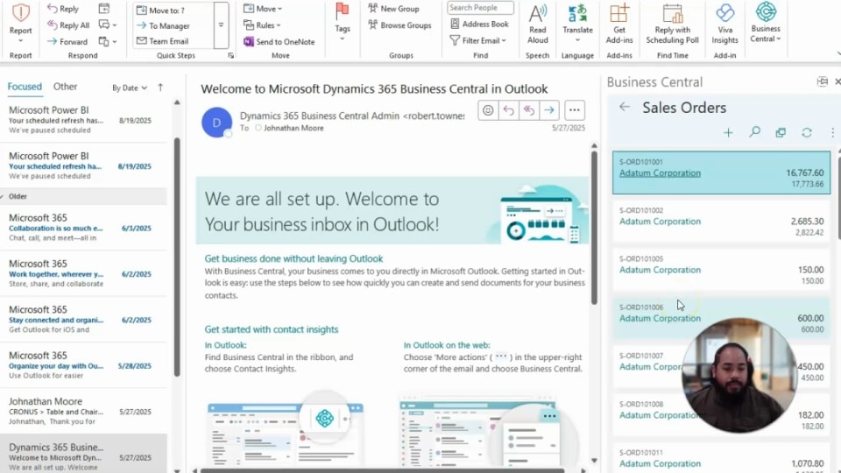The image size is (841, 473).
Task: Click the emoji reaction button on the email
Action: (488, 110)
